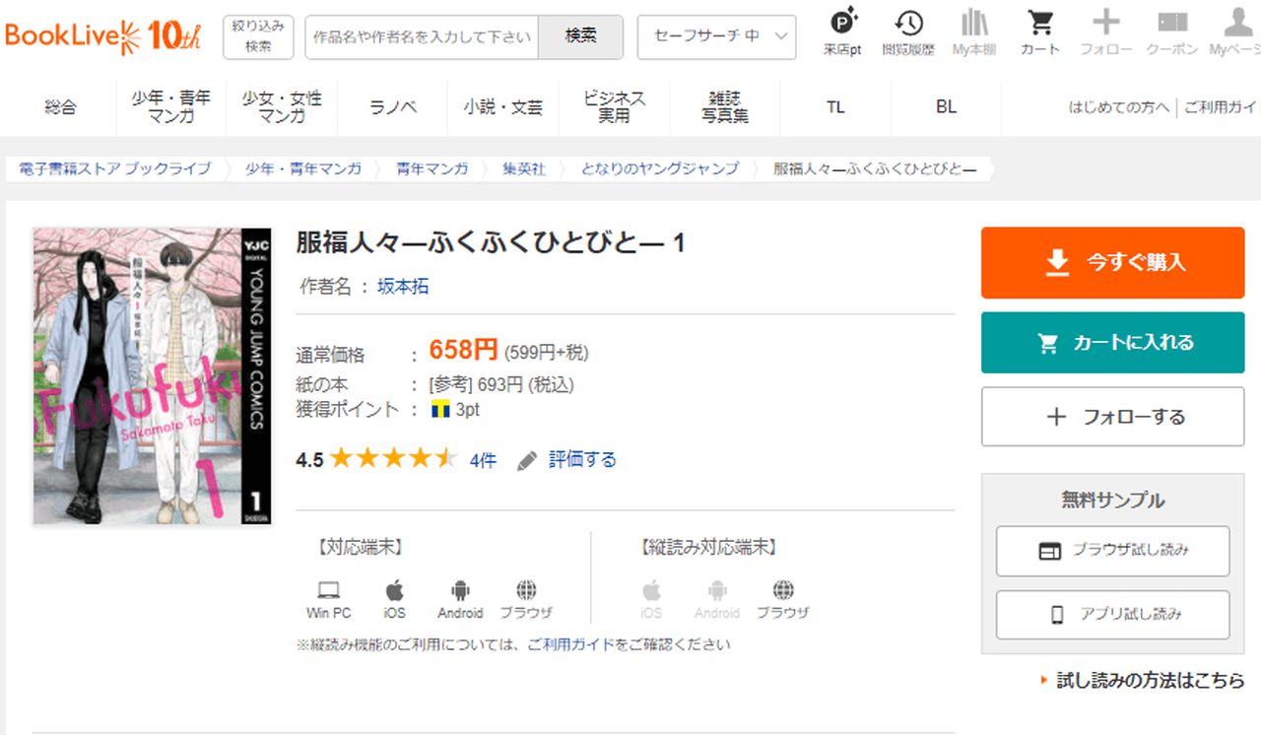The height and width of the screenshot is (735, 1261).
Task: Click the search text input field
Action: coord(422,36)
